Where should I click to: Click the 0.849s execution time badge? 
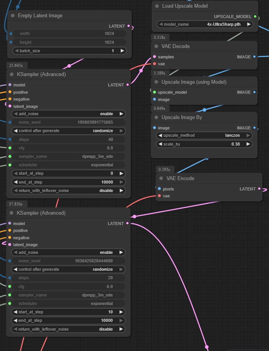tap(160, 108)
